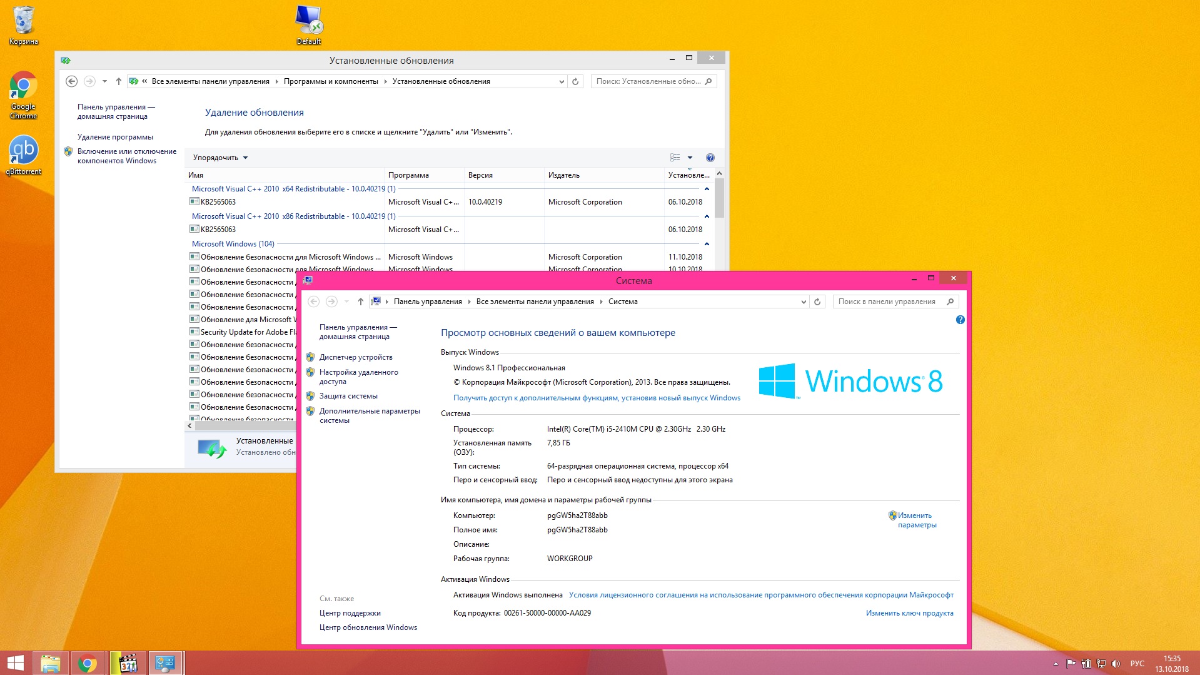Open Action Center flag in system tray
This screenshot has width=1200, height=675.
coord(1071,664)
